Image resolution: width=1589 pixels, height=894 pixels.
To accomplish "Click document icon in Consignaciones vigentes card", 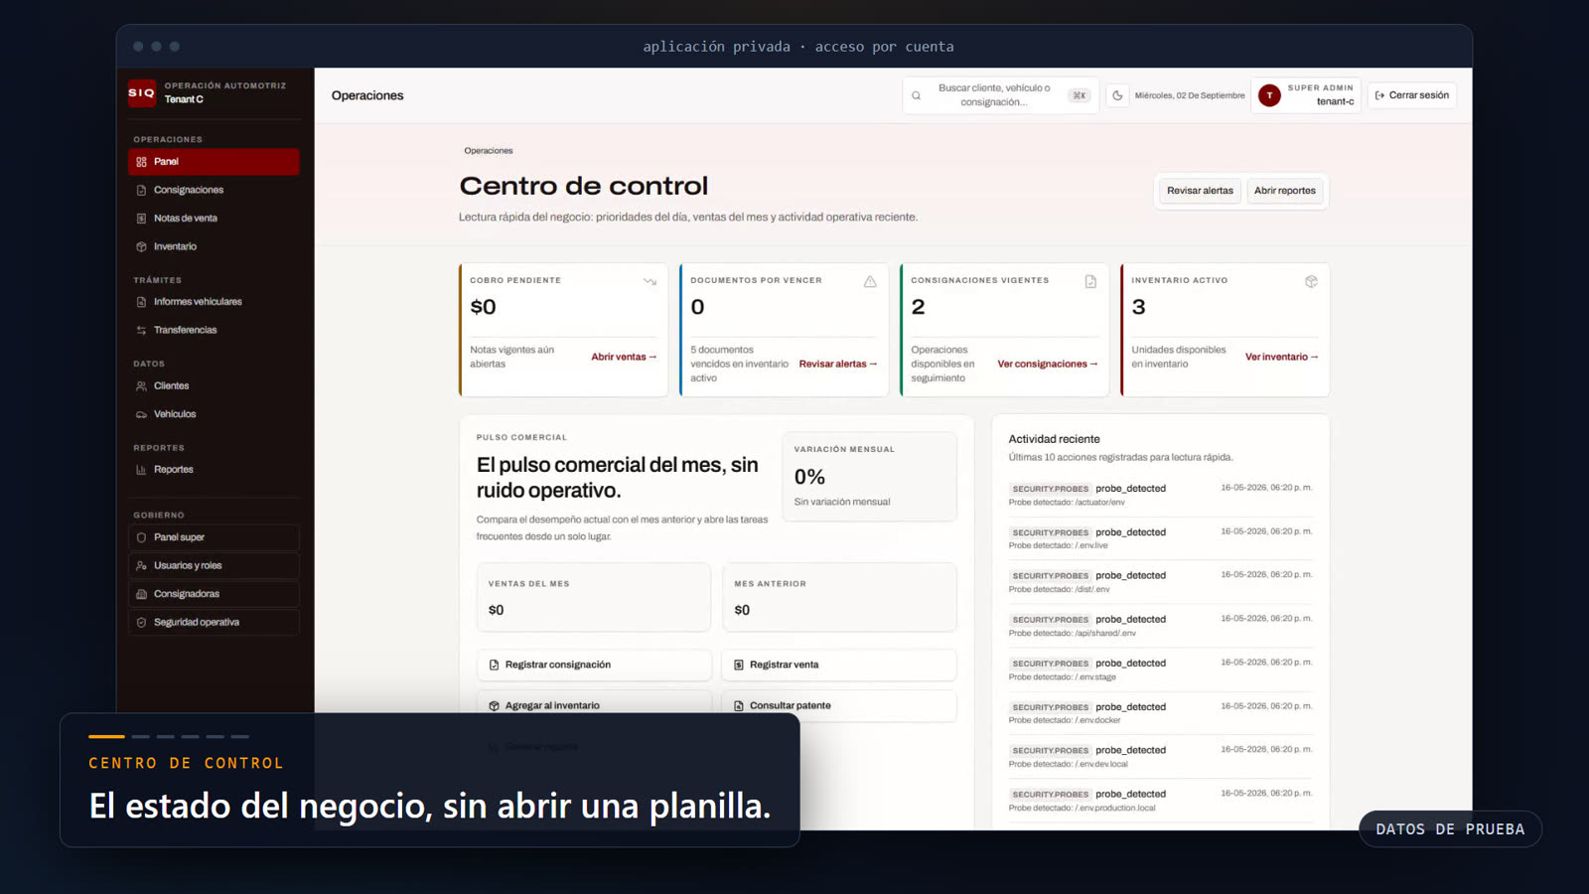I will (1090, 282).
